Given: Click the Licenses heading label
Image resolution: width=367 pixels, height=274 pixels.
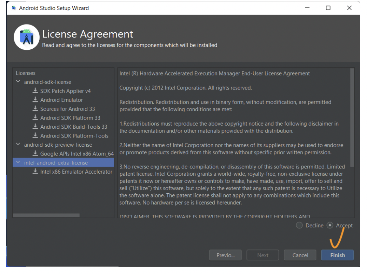Looking at the screenshot, I should click(26, 73).
